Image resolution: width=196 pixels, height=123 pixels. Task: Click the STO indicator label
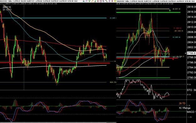[189, 90]
